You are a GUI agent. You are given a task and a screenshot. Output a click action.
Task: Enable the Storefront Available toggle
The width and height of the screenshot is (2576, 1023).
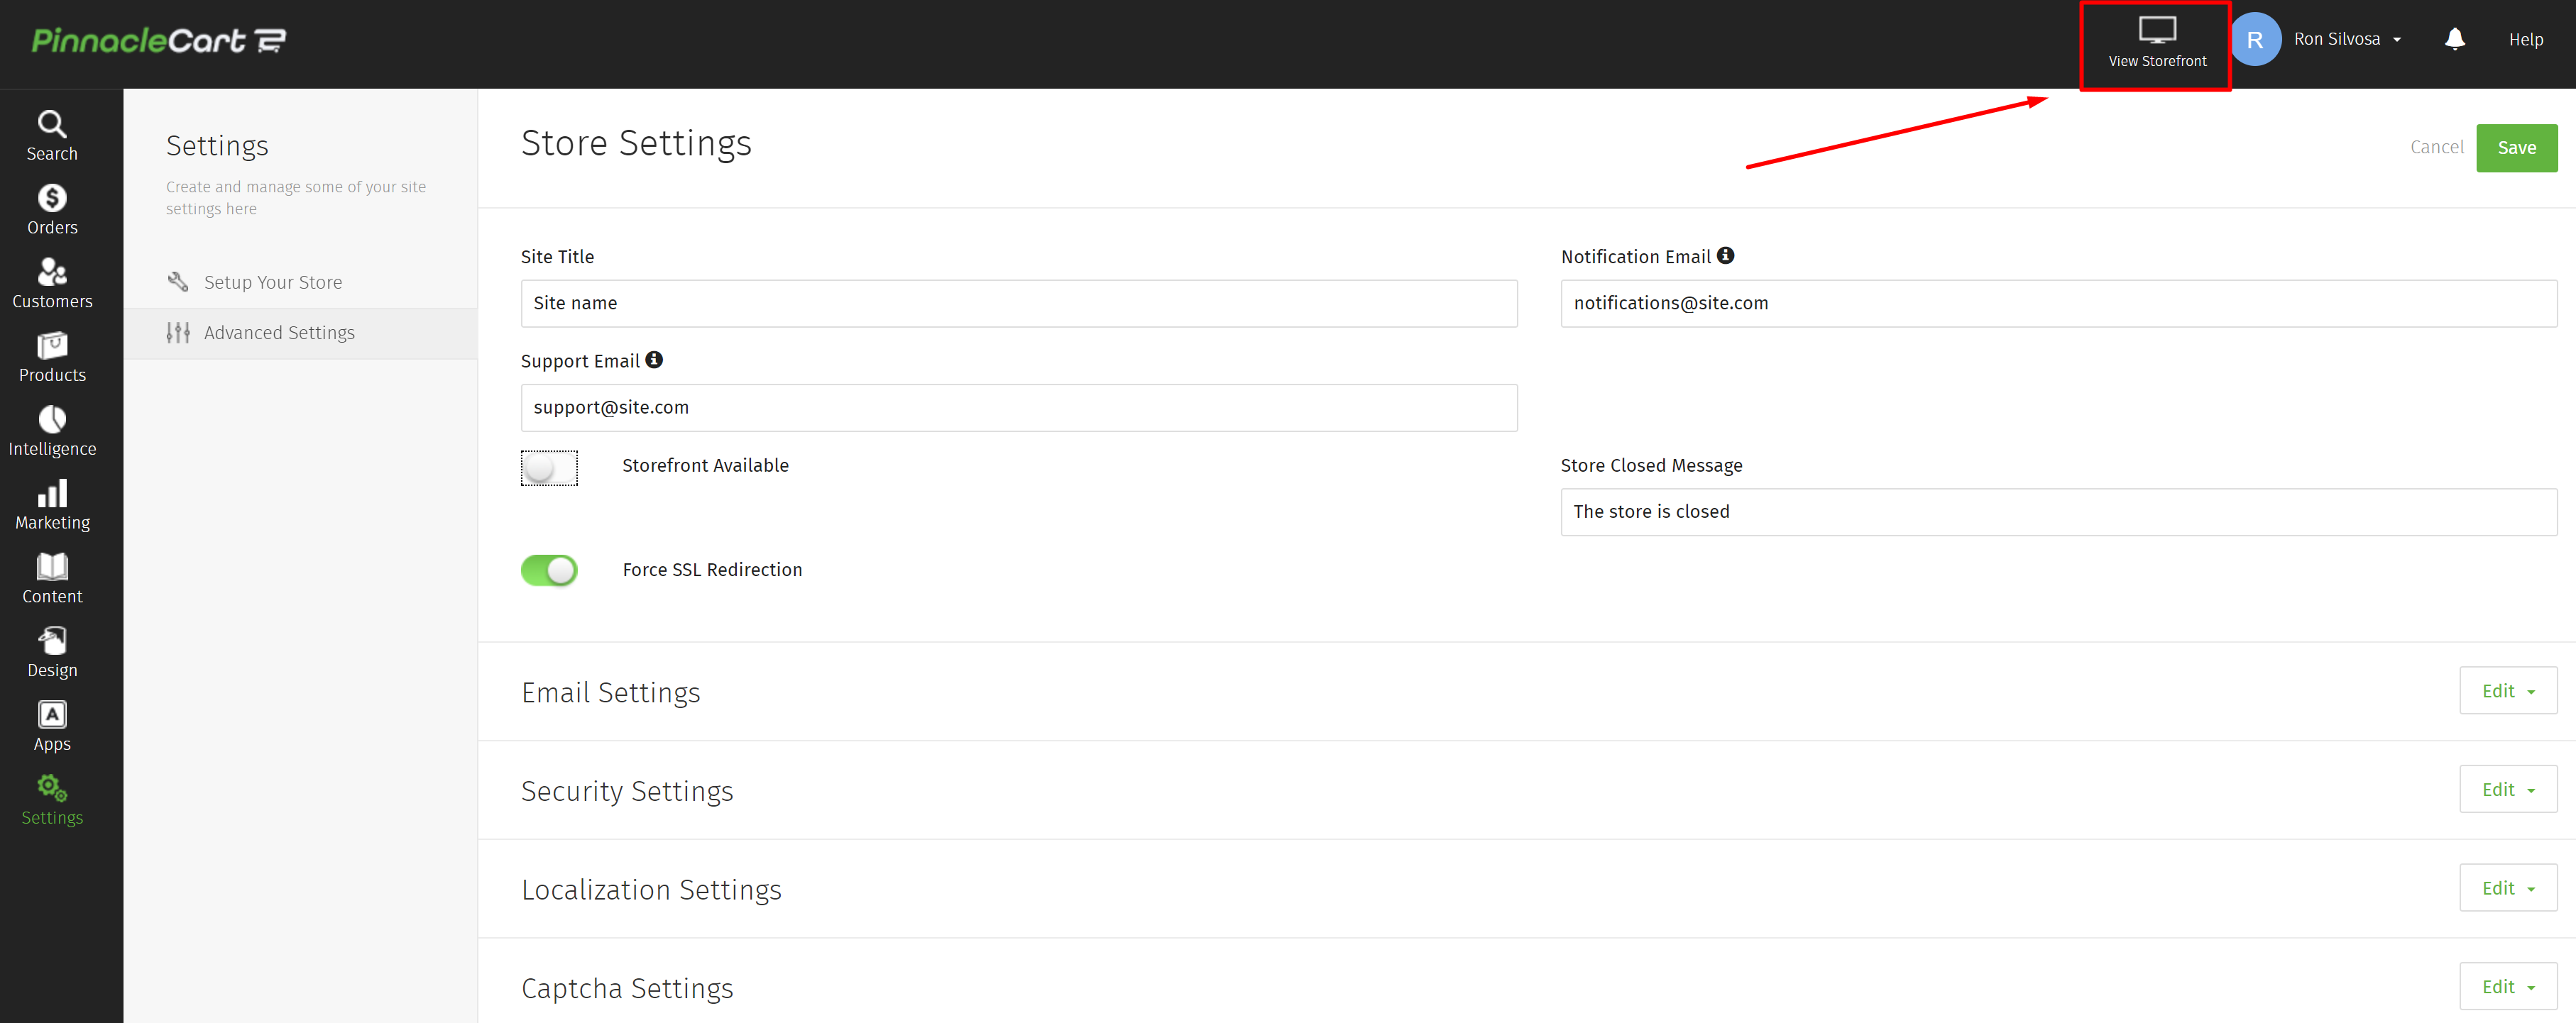pyautogui.click(x=549, y=468)
